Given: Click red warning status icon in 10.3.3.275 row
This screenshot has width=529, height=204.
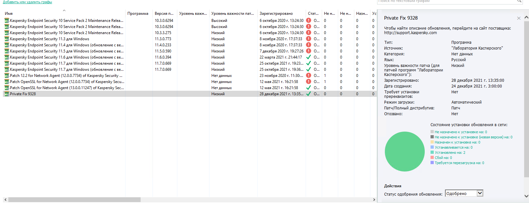Looking at the screenshot, I should 309,33.
